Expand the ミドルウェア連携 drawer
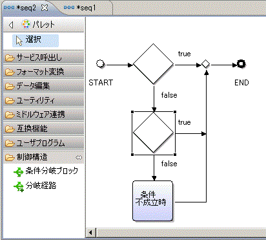266x240 pixels. (x=44, y=115)
